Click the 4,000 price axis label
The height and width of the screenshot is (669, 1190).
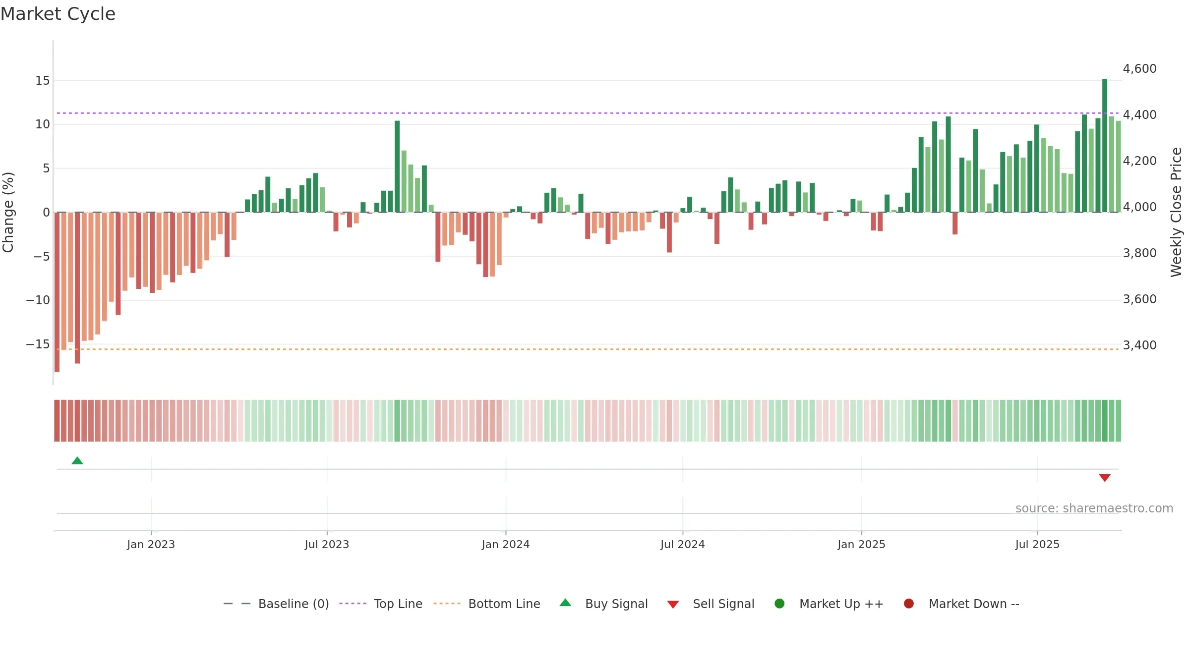point(1139,207)
